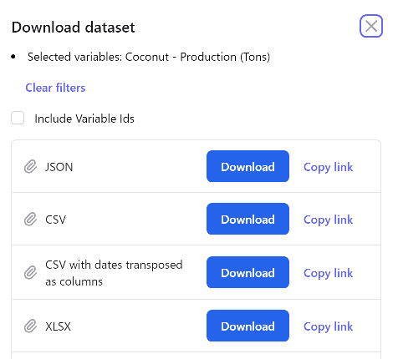This screenshot has height=359, width=398.
Task: Enable the Include Variable Ids checkbox
Action: point(18,118)
